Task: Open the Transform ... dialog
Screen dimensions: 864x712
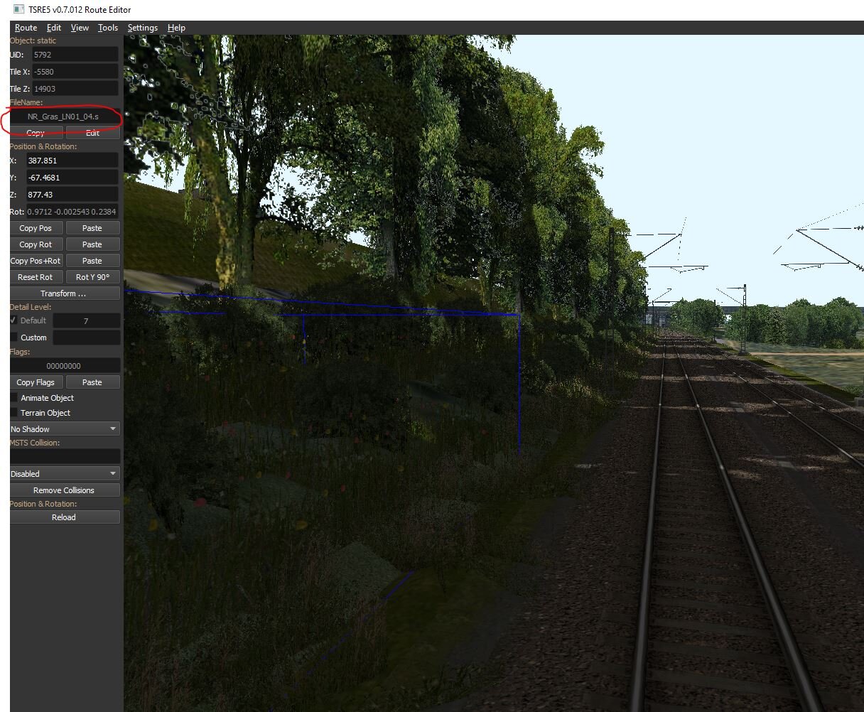Action: (x=64, y=293)
